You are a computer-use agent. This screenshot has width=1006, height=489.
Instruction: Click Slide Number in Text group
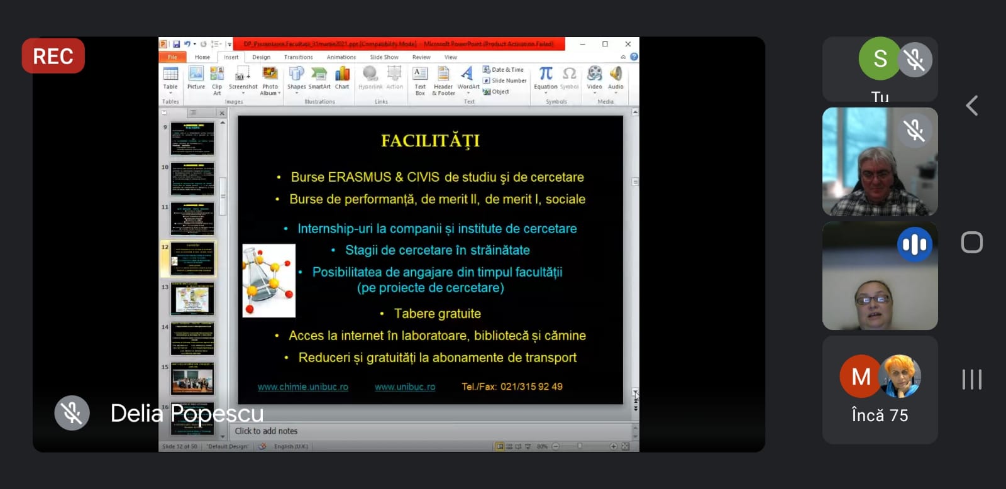click(505, 80)
